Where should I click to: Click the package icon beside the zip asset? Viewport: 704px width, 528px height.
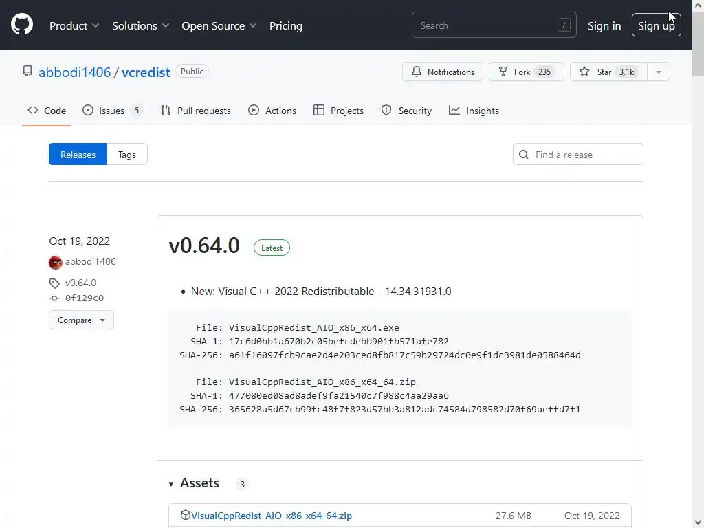coord(186,515)
